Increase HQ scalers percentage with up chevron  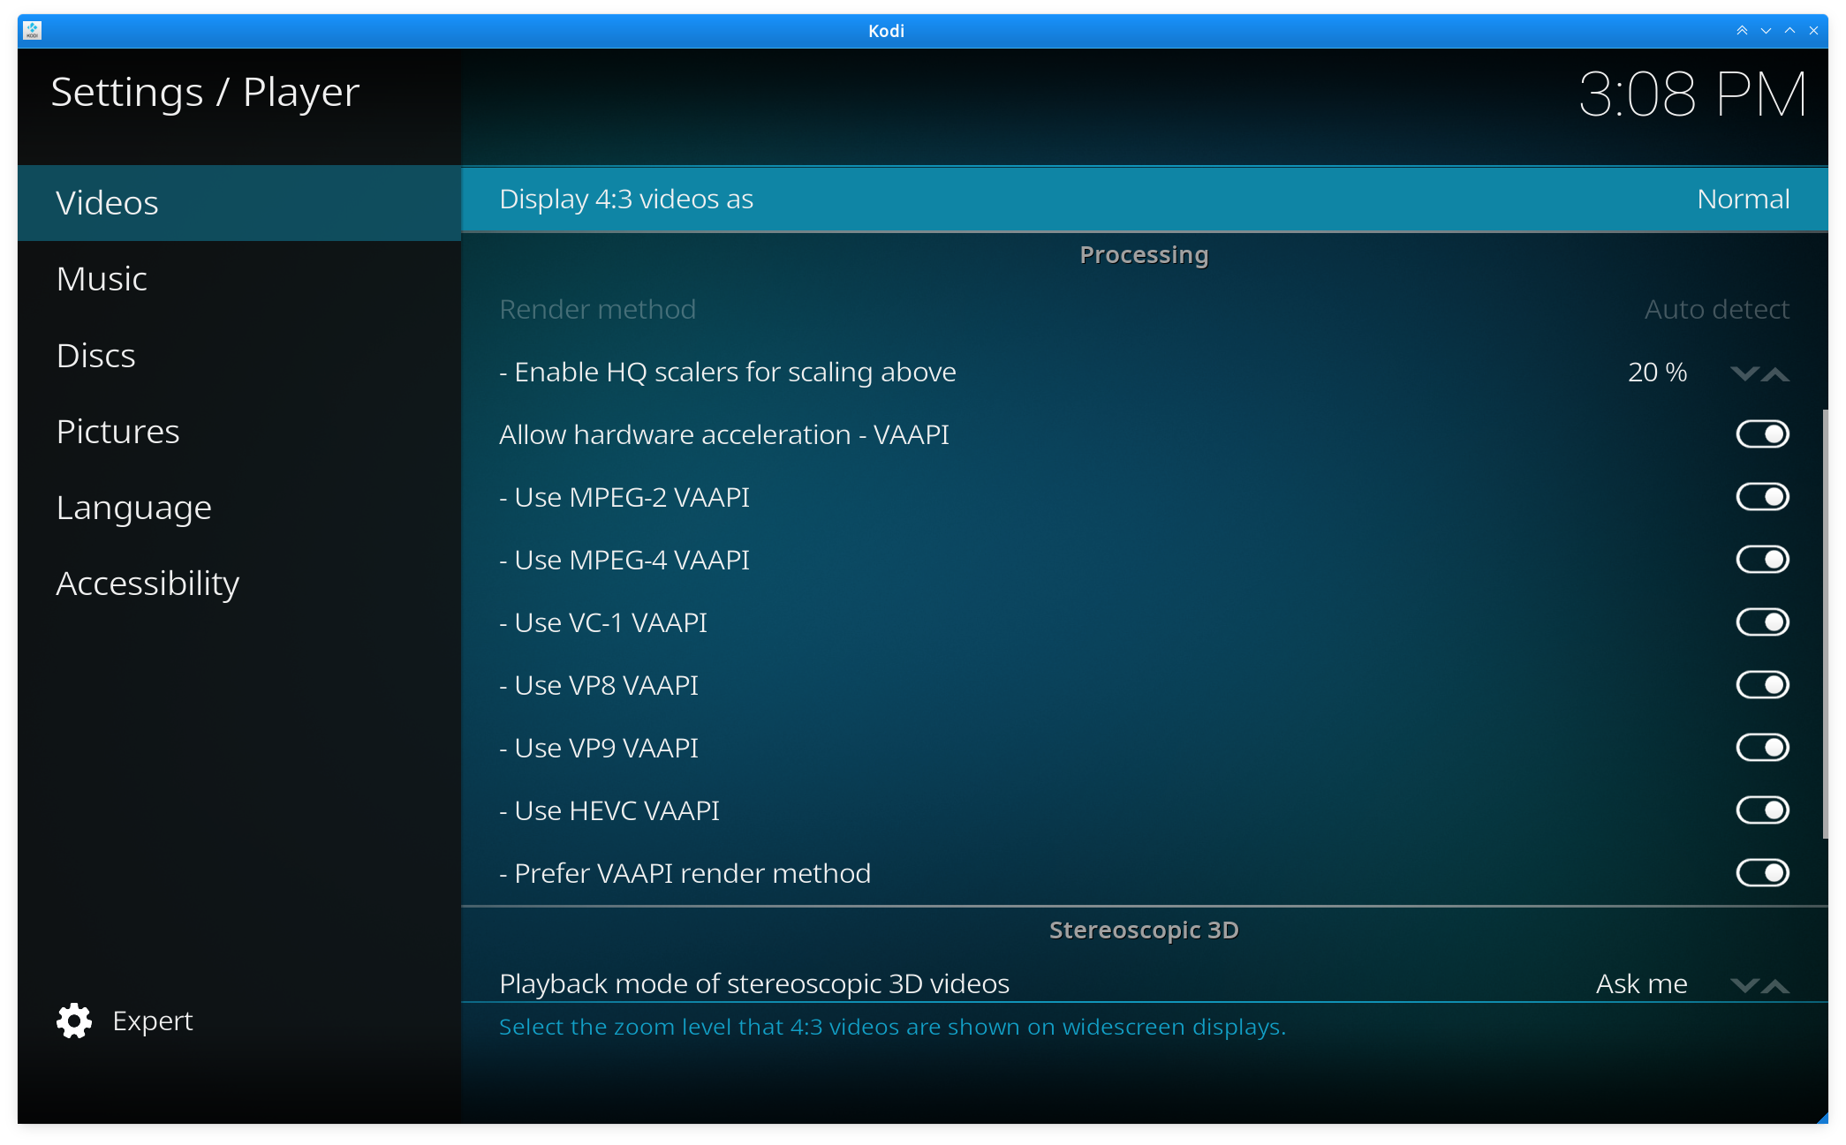click(1776, 374)
